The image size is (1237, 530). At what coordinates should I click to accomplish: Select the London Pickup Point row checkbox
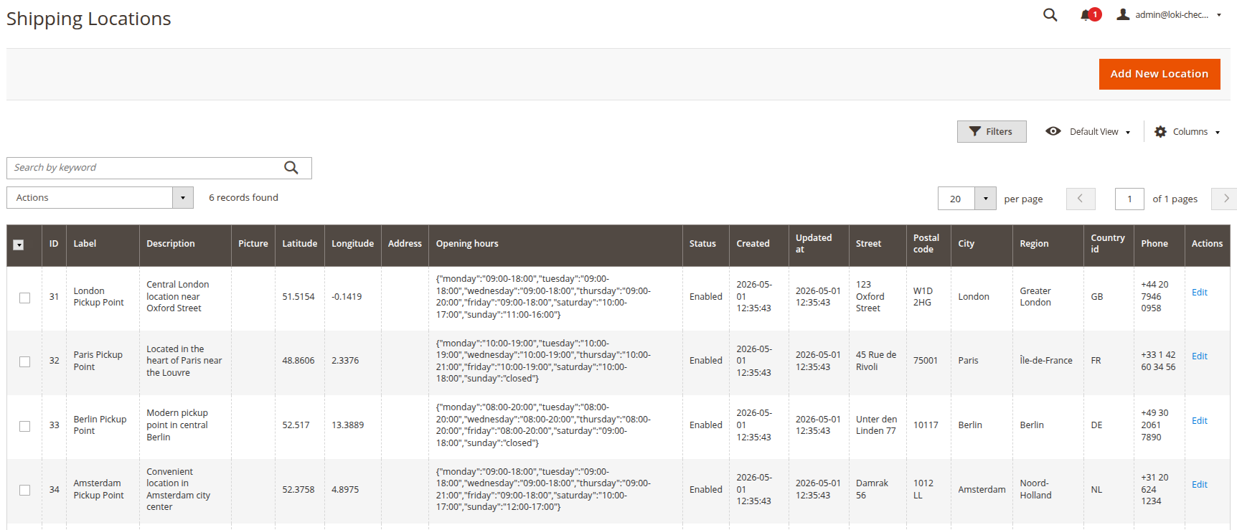coord(25,298)
